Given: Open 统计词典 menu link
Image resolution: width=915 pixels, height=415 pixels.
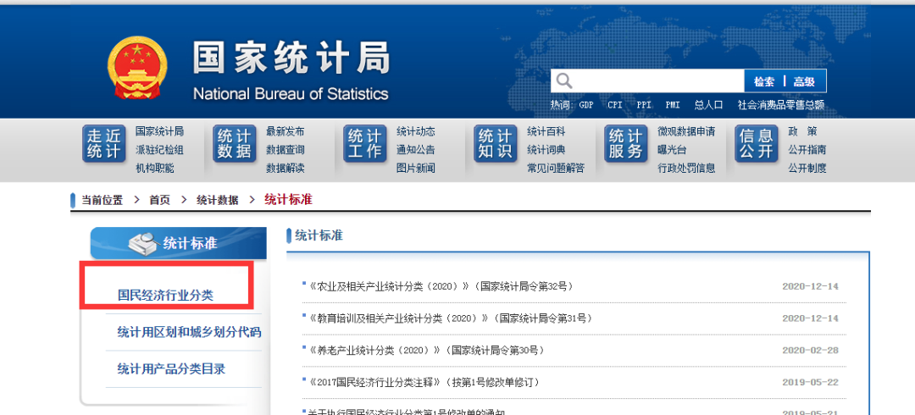Looking at the screenshot, I should coord(546,150).
